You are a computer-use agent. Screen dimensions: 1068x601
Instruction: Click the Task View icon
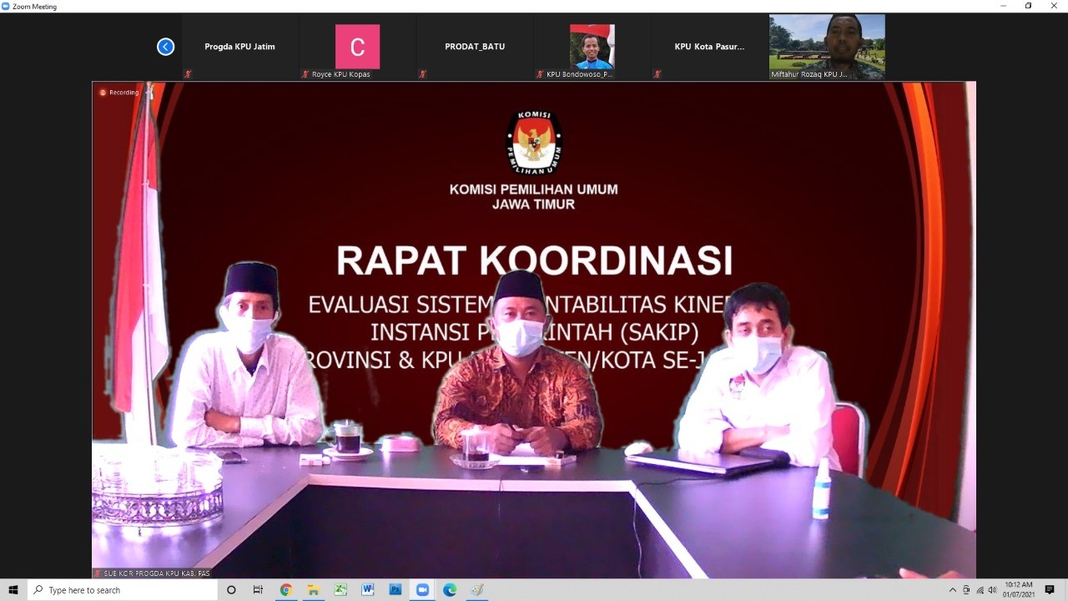258,590
